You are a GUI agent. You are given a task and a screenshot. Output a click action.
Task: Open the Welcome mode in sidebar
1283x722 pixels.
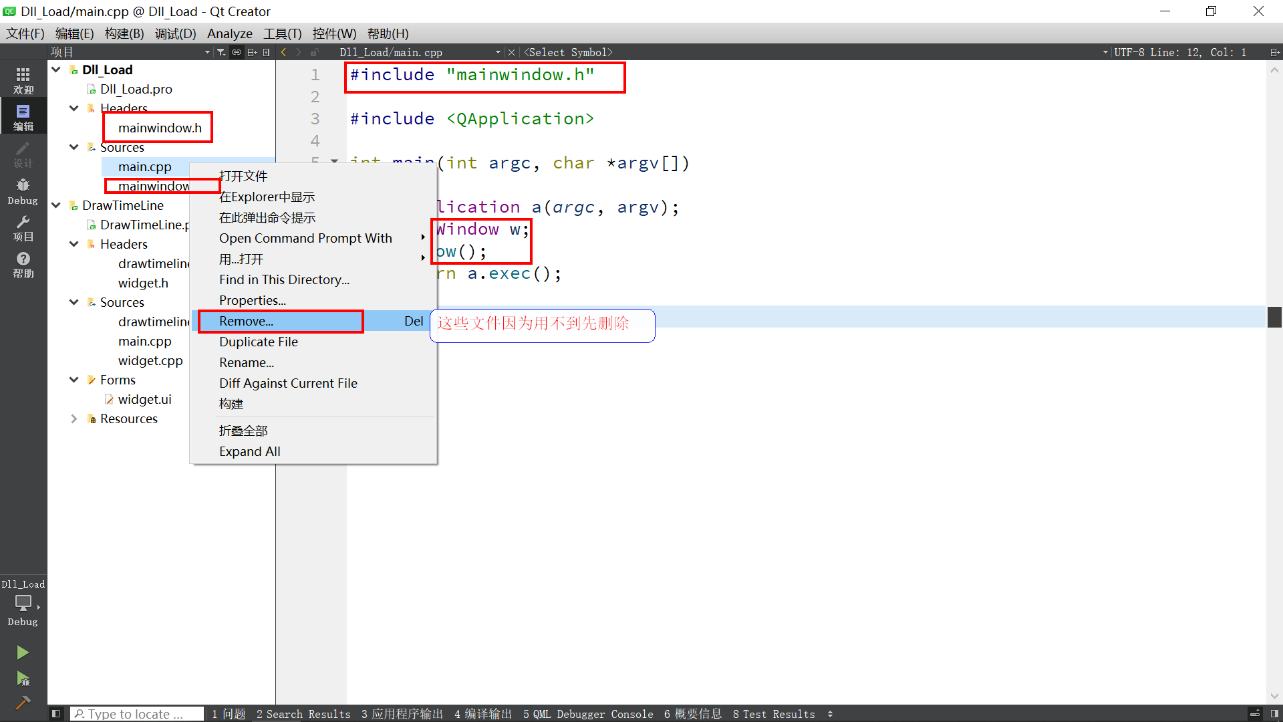[23, 80]
